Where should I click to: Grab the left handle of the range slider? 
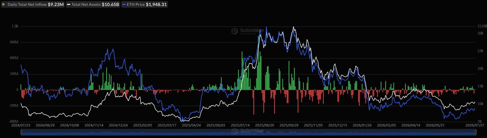click(x=21, y=132)
